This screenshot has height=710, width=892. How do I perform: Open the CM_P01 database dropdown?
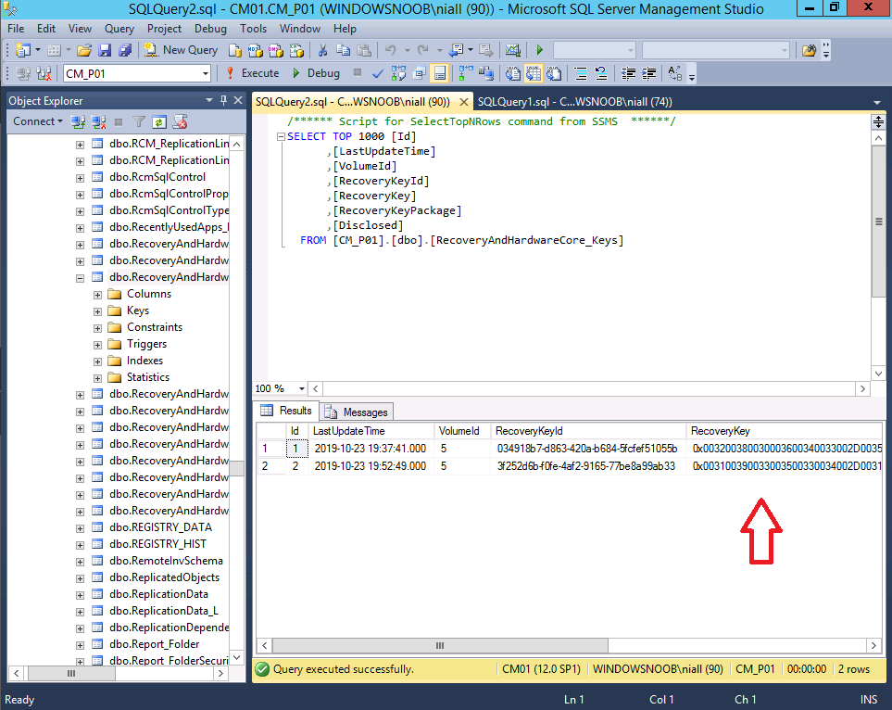tap(206, 73)
